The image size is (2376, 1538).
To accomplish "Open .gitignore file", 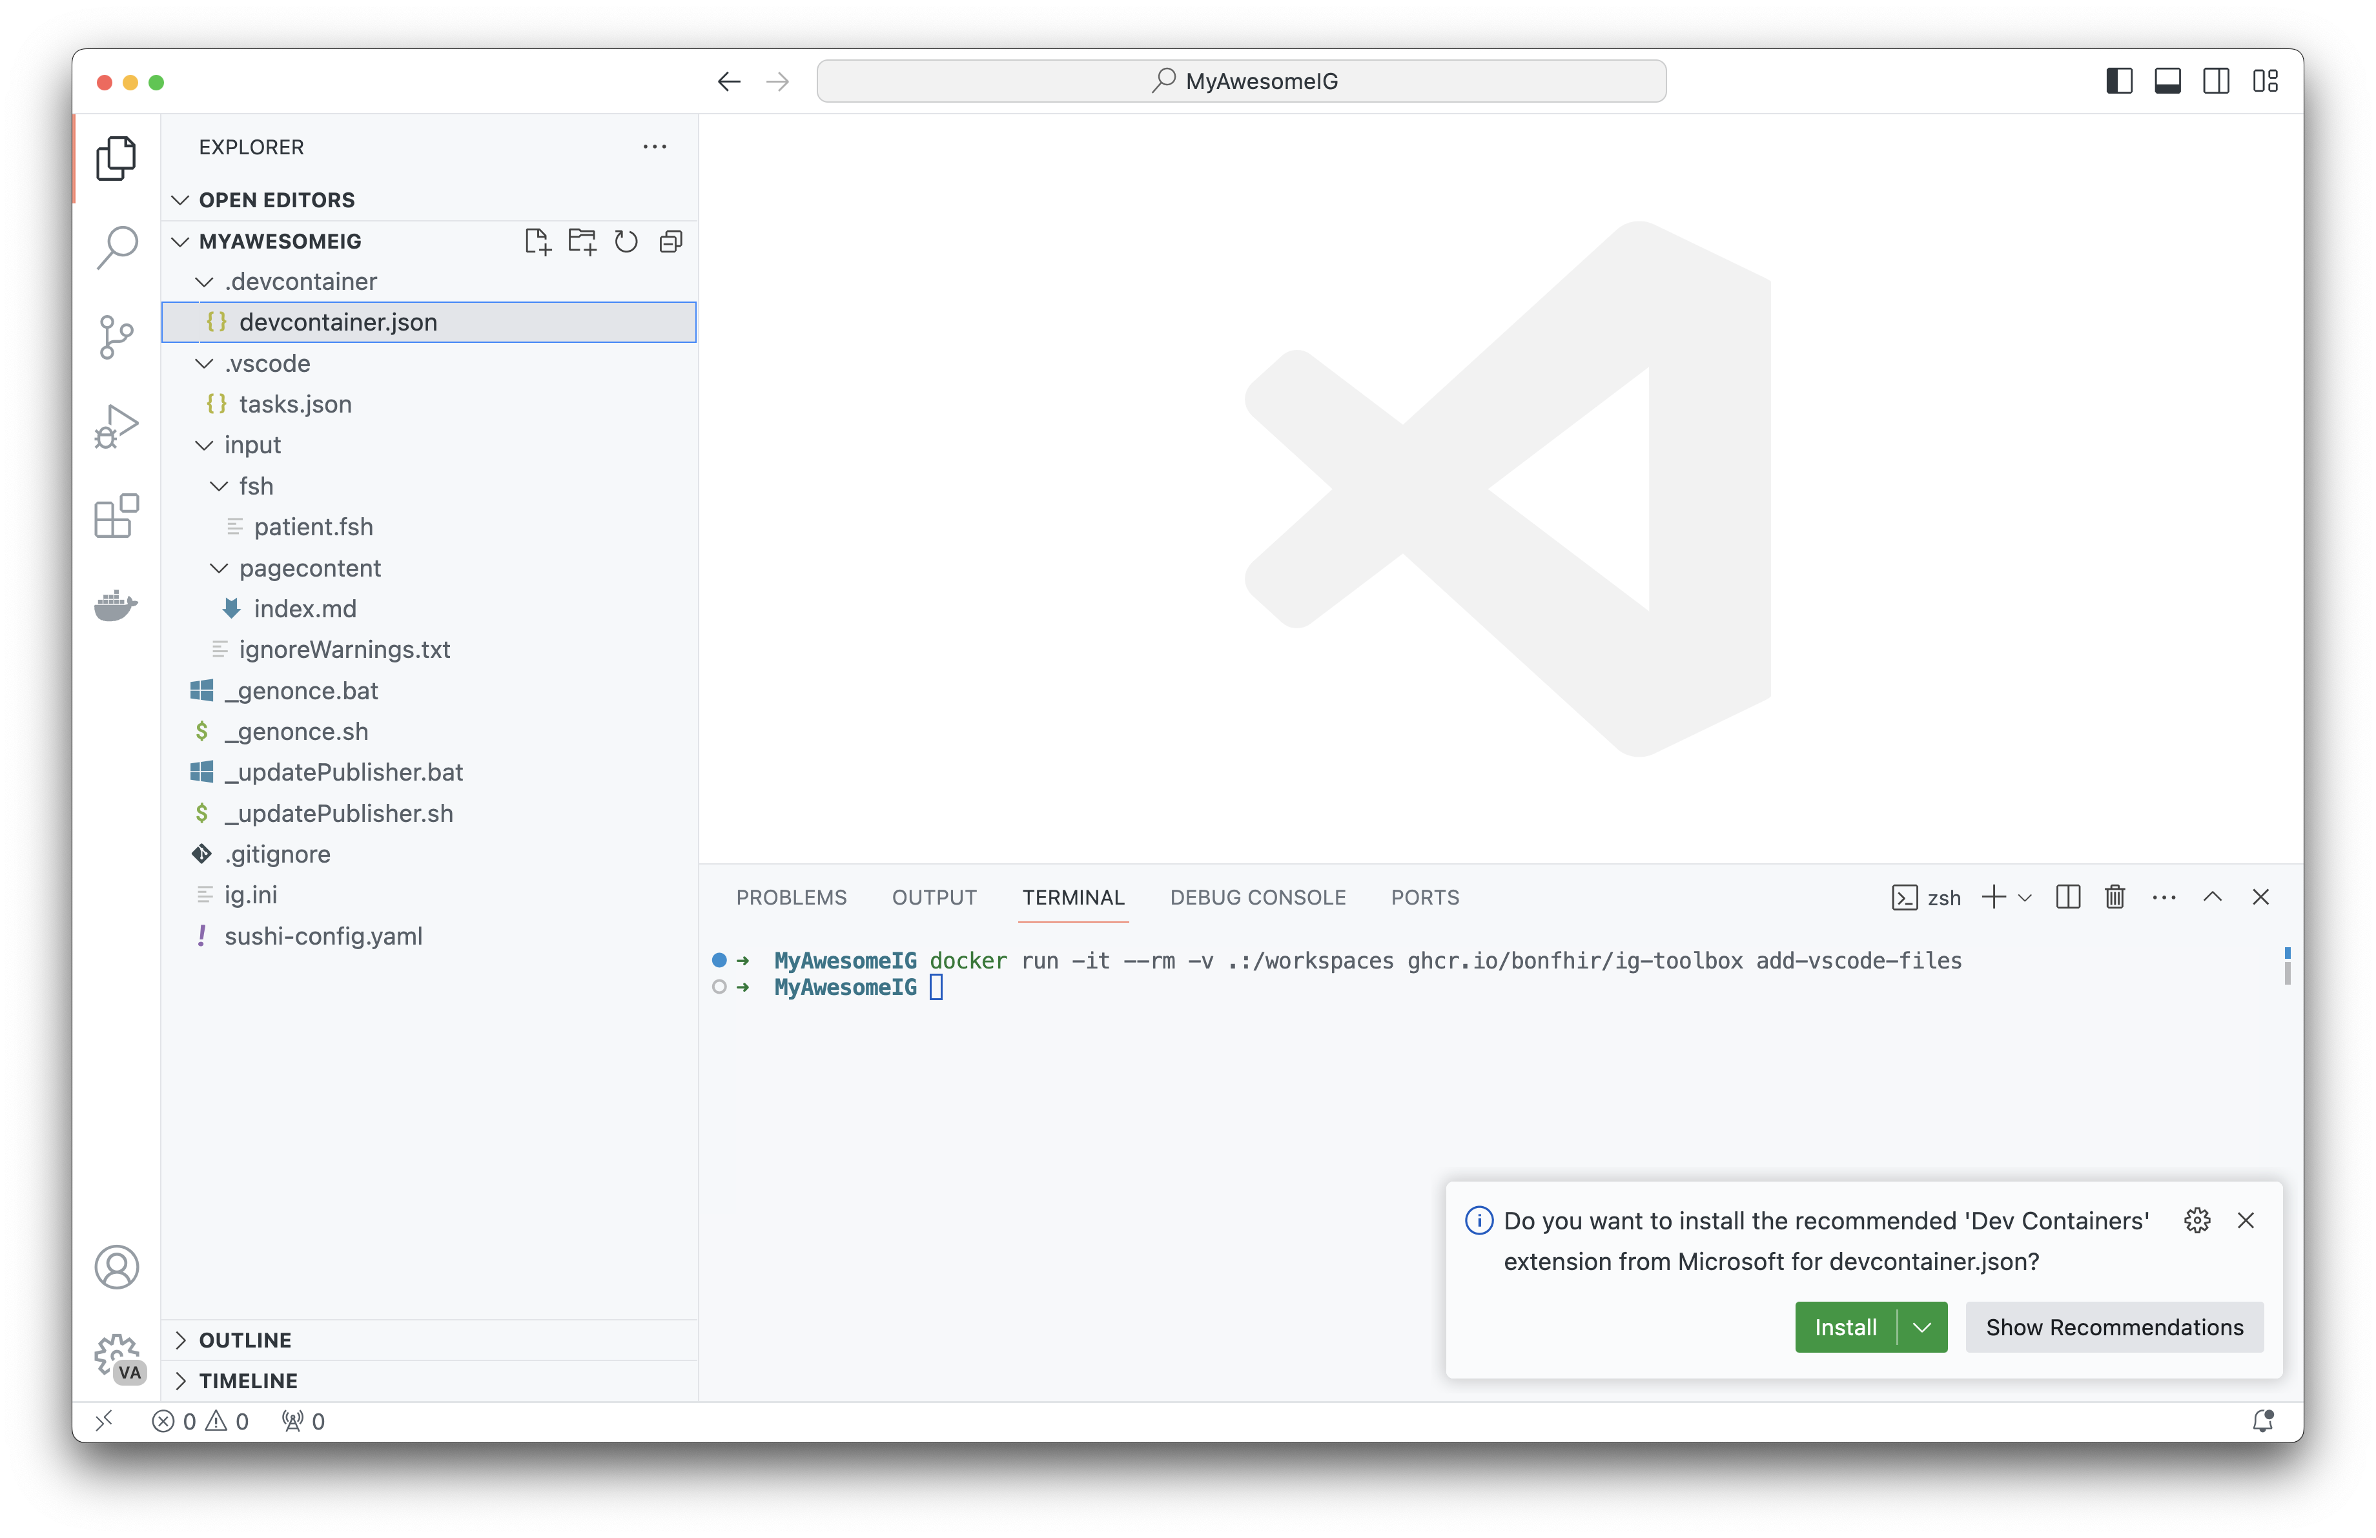I will pyautogui.click(x=429, y=854).
